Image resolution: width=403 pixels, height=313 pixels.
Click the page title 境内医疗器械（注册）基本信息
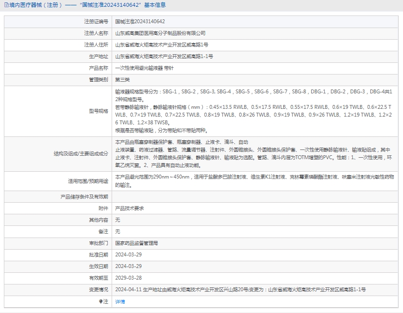pos(87,5)
